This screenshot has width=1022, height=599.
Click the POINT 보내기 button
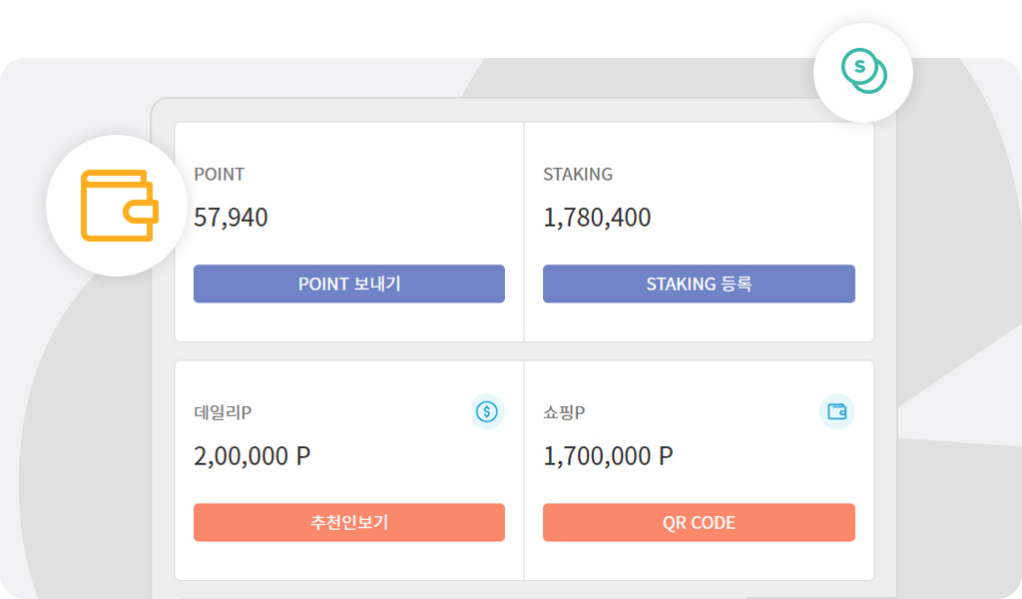pos(348,284)
